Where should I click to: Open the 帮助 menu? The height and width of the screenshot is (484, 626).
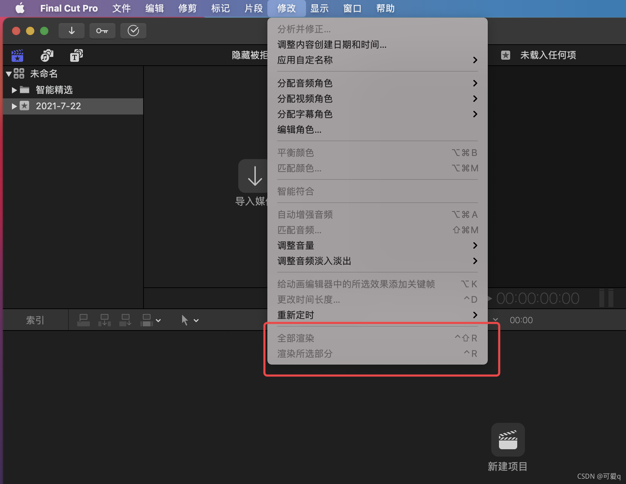pyautogui.click(x=385, y=8)
